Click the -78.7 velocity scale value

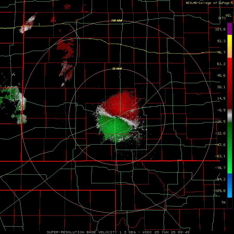(220, 168)
